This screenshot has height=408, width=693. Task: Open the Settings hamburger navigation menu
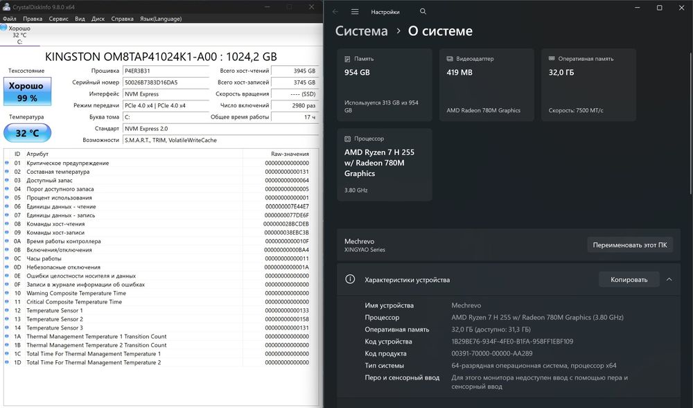tap(355, 12)
